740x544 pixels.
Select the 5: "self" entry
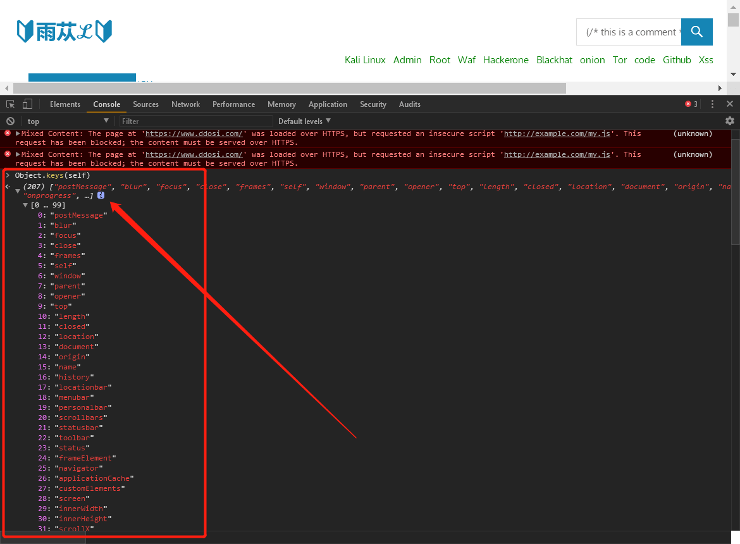tap(57, 266)
